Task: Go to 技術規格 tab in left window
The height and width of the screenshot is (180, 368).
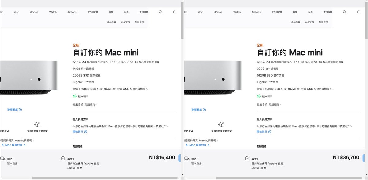Action: pos(139,22)
